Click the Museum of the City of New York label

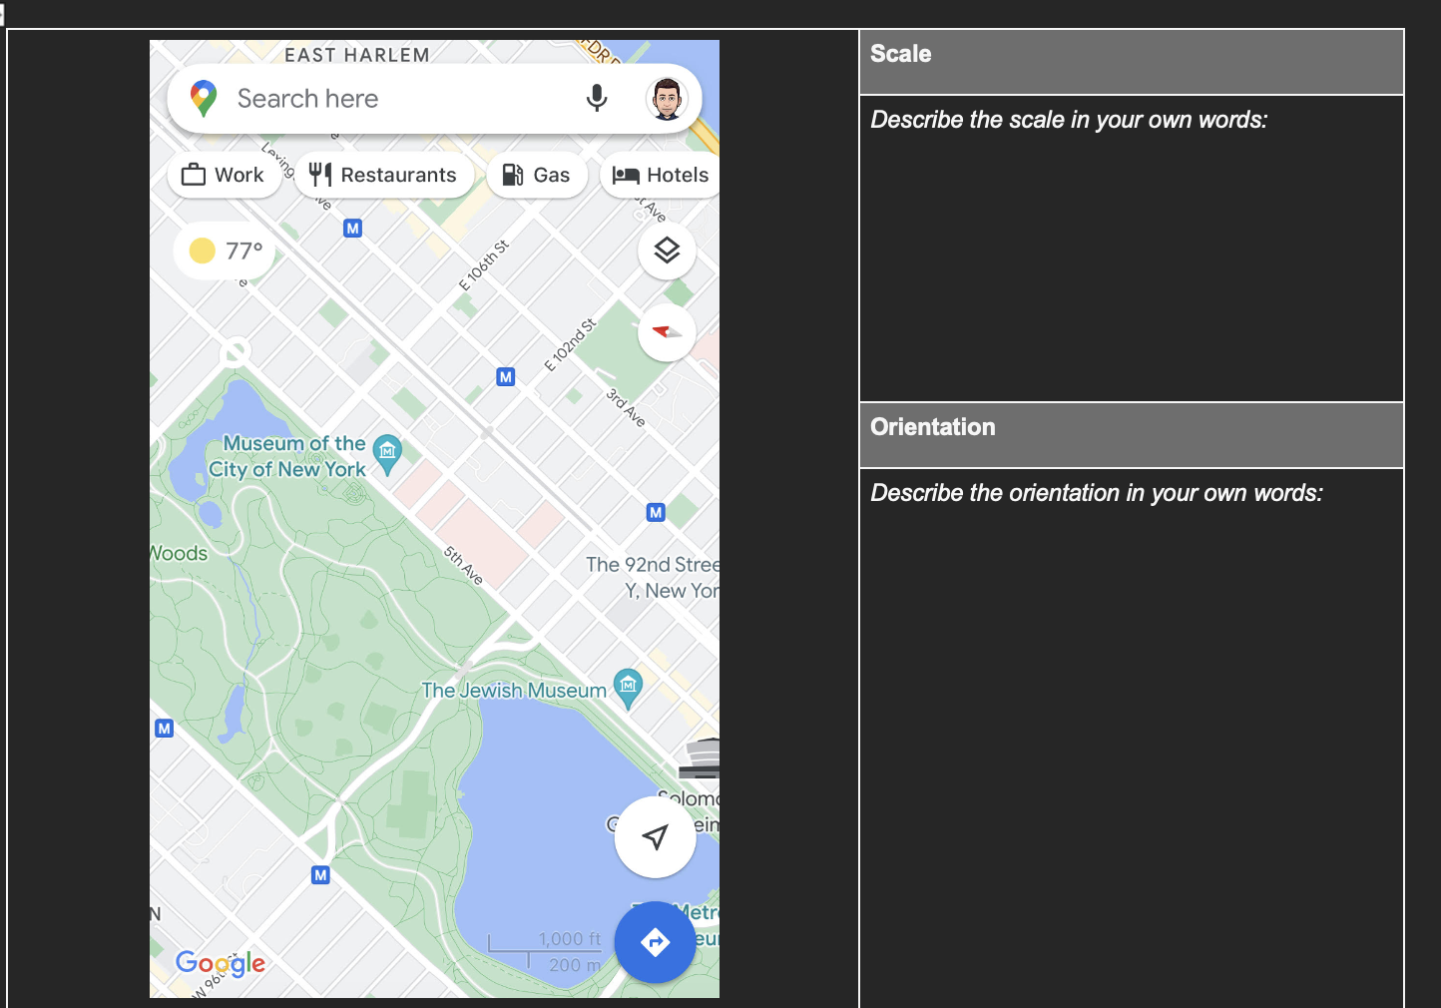point(288,456)
